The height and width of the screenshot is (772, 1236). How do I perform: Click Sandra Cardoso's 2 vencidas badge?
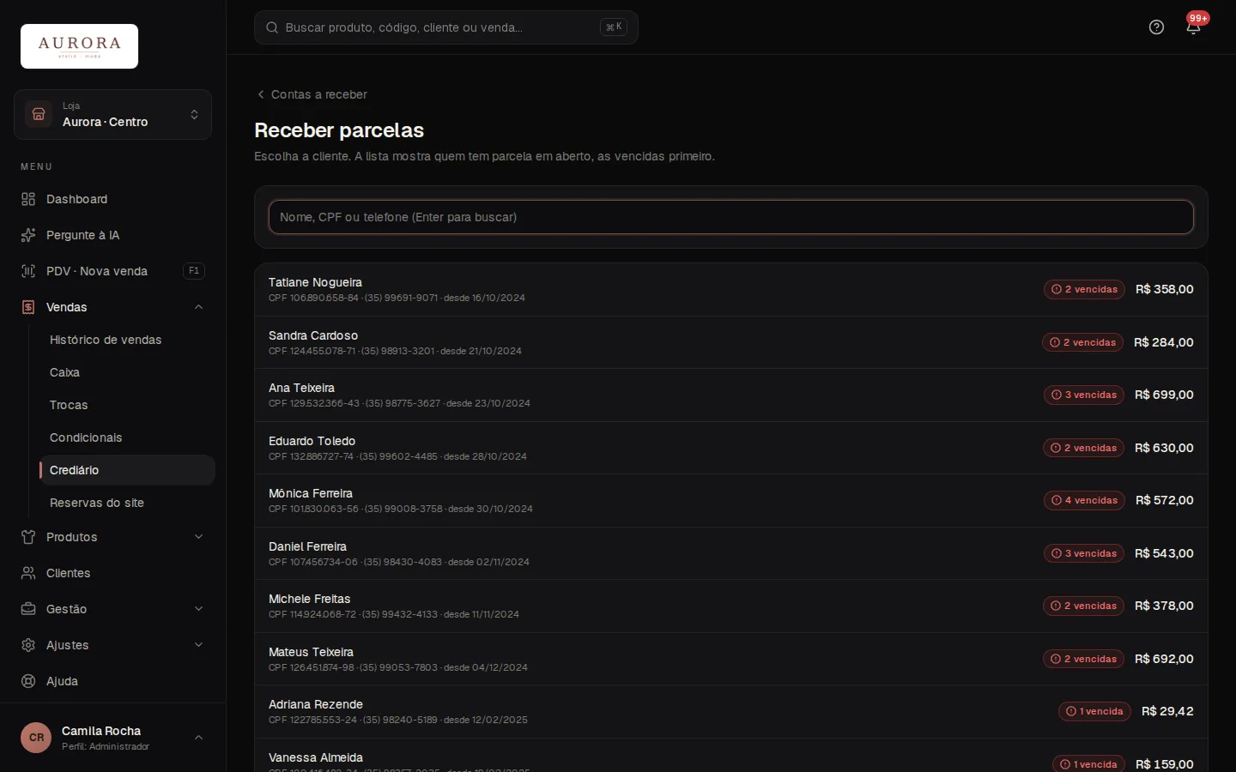point(1082,343)
